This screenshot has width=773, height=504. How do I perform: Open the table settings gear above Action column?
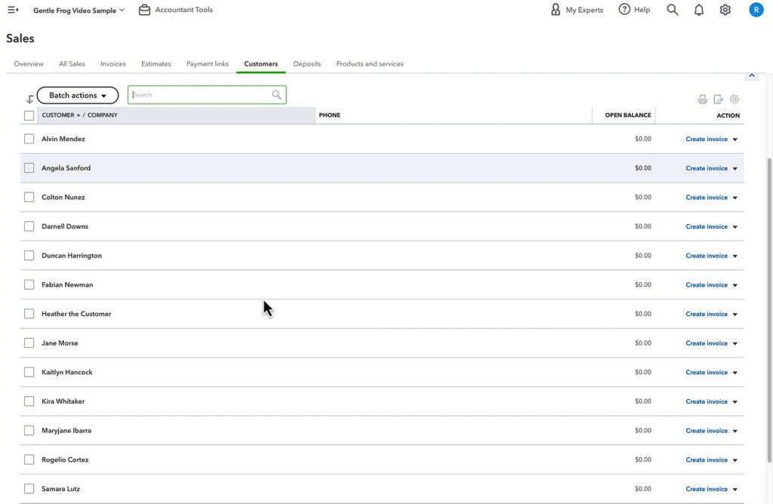tap(734, 98)
